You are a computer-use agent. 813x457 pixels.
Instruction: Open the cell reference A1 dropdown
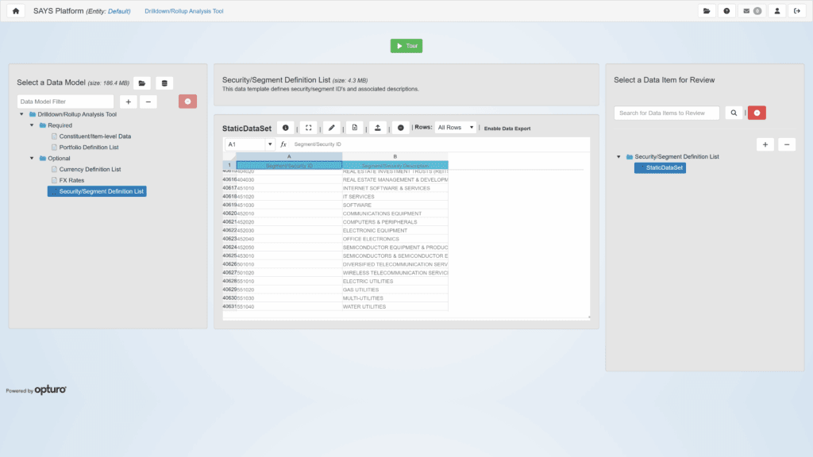[x=270, y=144]
